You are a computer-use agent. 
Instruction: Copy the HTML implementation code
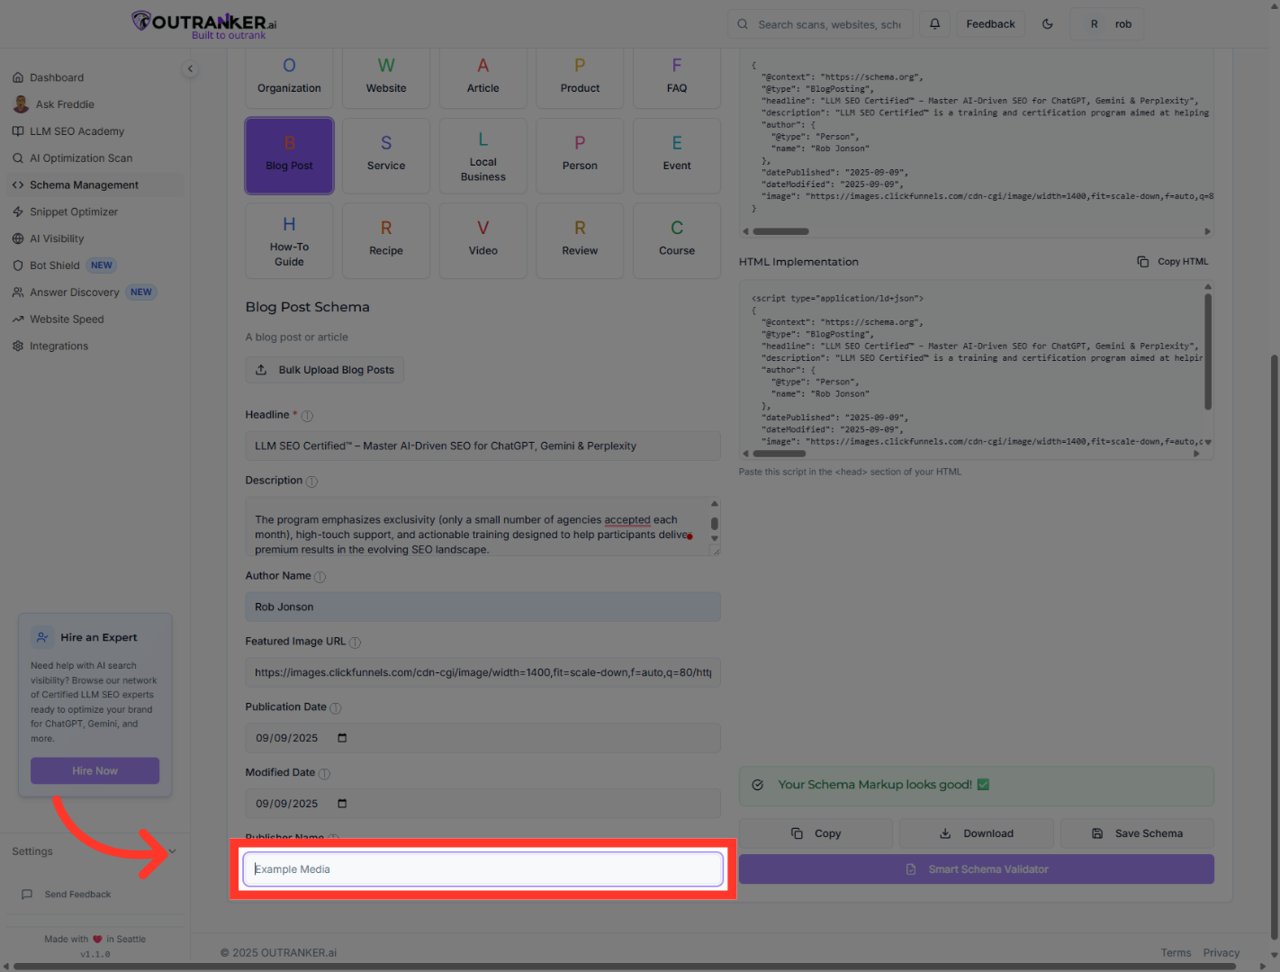(1173, 261)
